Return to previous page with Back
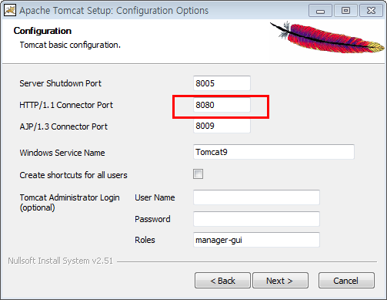This screenshot has width=387, height=300. (x=222, y=281)
